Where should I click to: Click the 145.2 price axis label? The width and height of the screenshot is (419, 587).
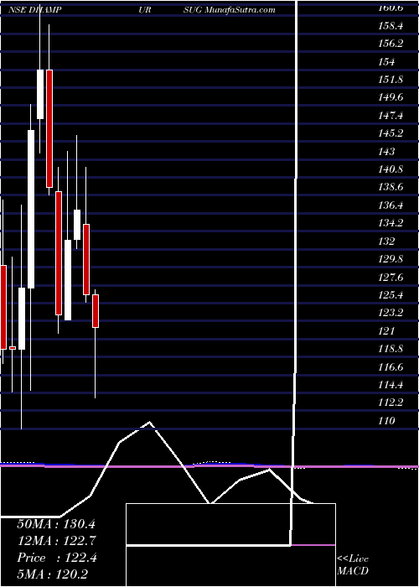[x=391, y=133]
